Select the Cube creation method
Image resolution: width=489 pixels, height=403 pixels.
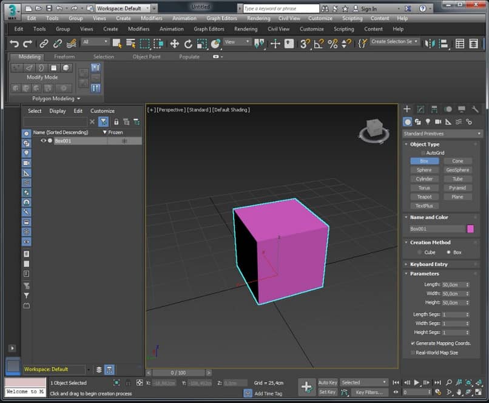(x=419, y=252)
